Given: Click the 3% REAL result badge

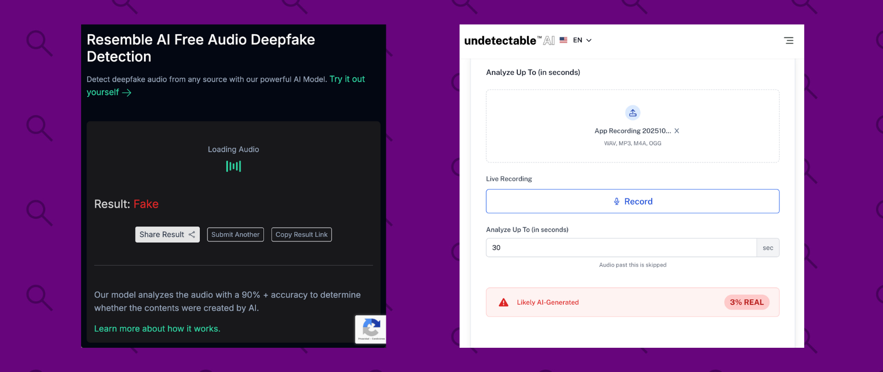Looking at the screenshot, I should tap(747, 302).
